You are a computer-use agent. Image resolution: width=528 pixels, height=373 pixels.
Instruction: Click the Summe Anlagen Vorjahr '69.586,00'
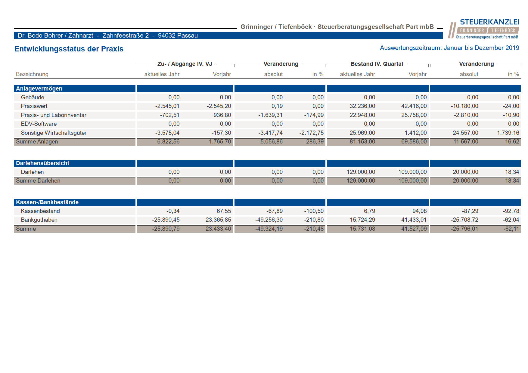tap(414, 142)
